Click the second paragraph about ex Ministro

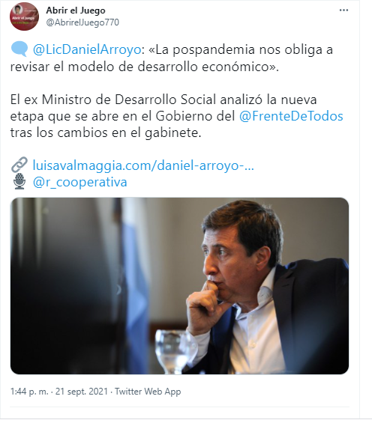pos(177,116)
